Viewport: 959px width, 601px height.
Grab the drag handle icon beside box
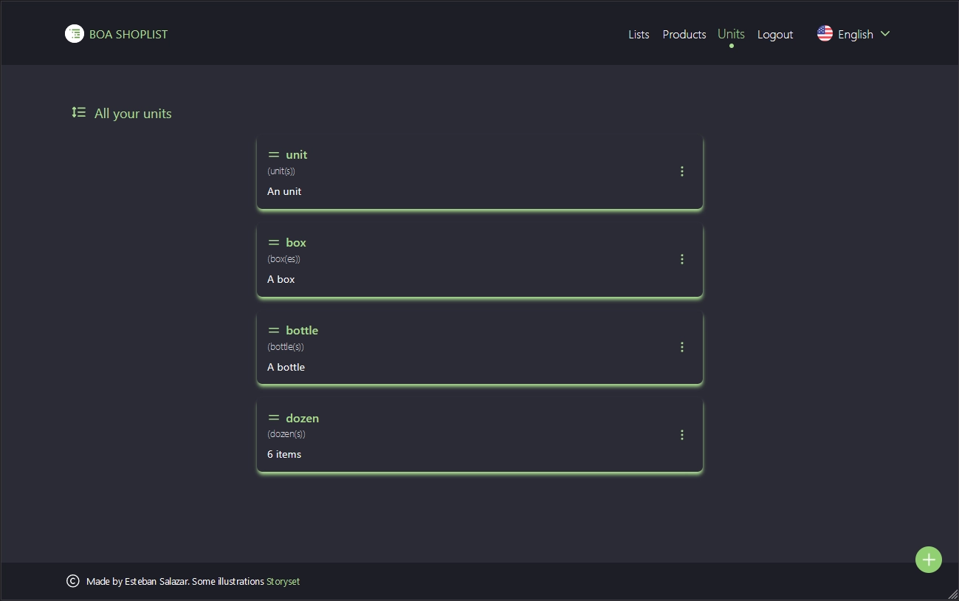point(274,243)
